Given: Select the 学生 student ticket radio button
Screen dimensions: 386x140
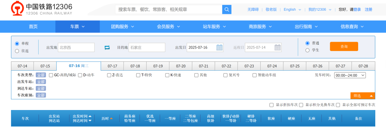Looking at the screenshot, I should click(307, 50).
